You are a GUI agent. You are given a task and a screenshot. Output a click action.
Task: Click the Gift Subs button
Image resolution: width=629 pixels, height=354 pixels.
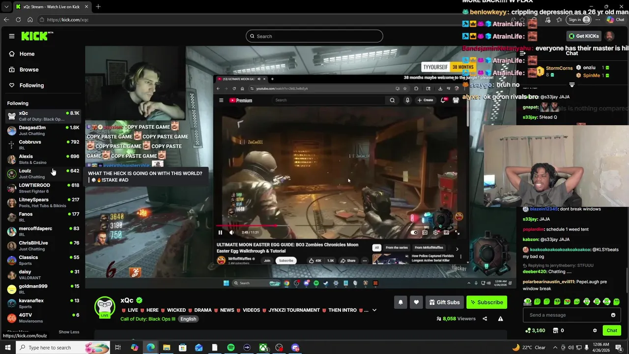click(x=444, y=302)
